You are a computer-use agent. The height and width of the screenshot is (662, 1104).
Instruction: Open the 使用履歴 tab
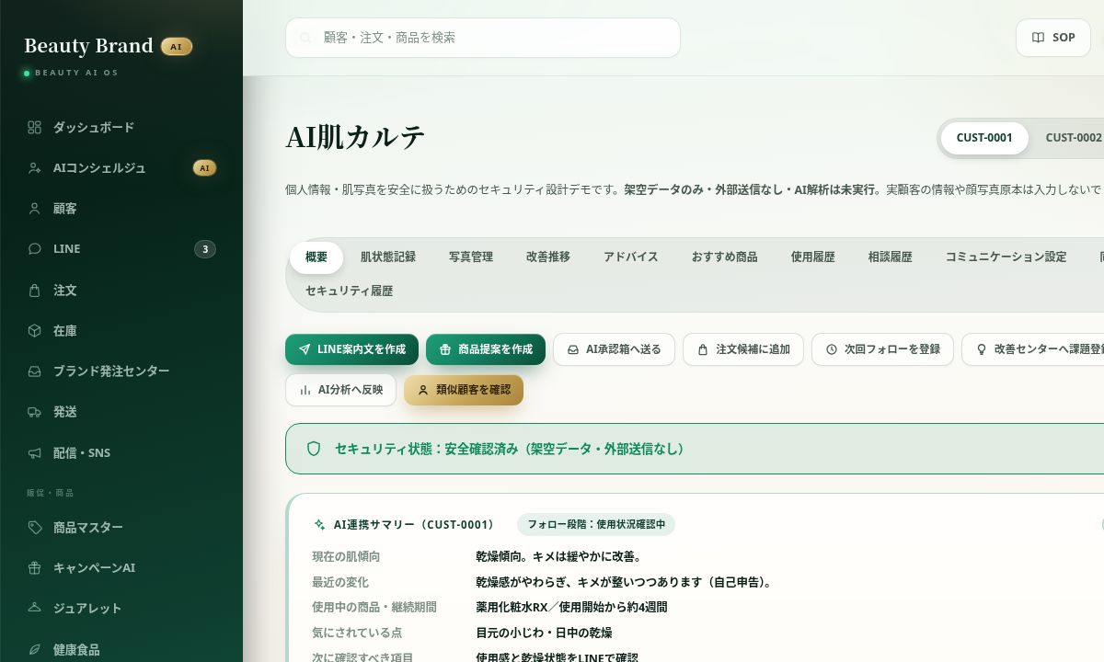tap(813, 257)
